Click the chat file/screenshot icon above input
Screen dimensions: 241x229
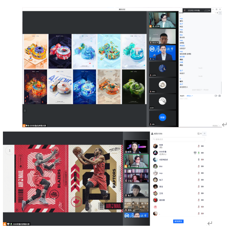click(x=216, y=96)
